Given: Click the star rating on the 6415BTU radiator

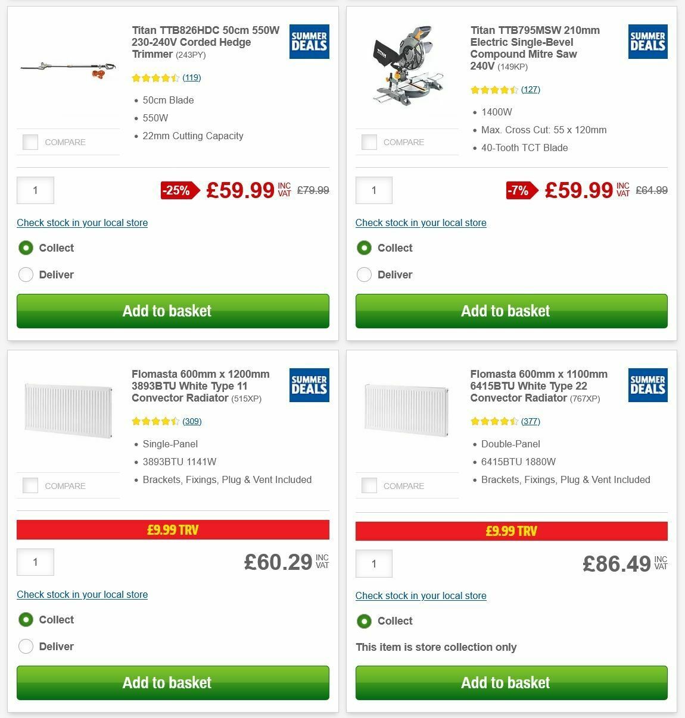Looking at the screenshot, I should pos(493,421).
